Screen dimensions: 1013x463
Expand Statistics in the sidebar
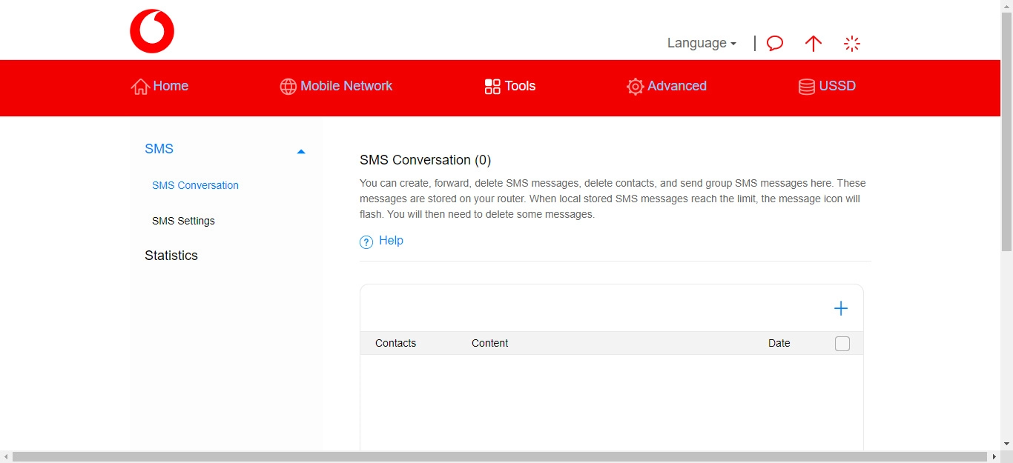pos(171,256)
